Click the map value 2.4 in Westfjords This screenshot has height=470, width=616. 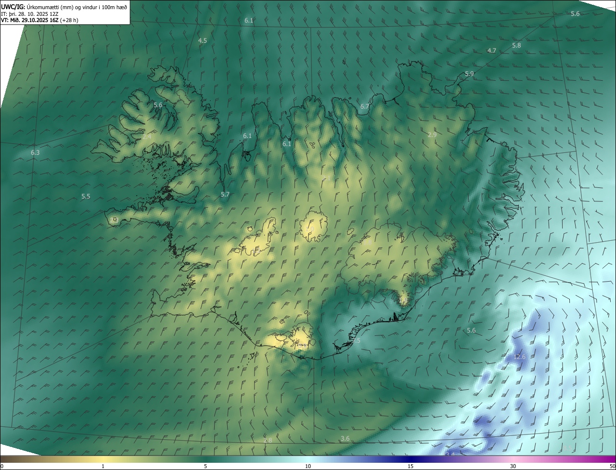(x=147, y=137)
